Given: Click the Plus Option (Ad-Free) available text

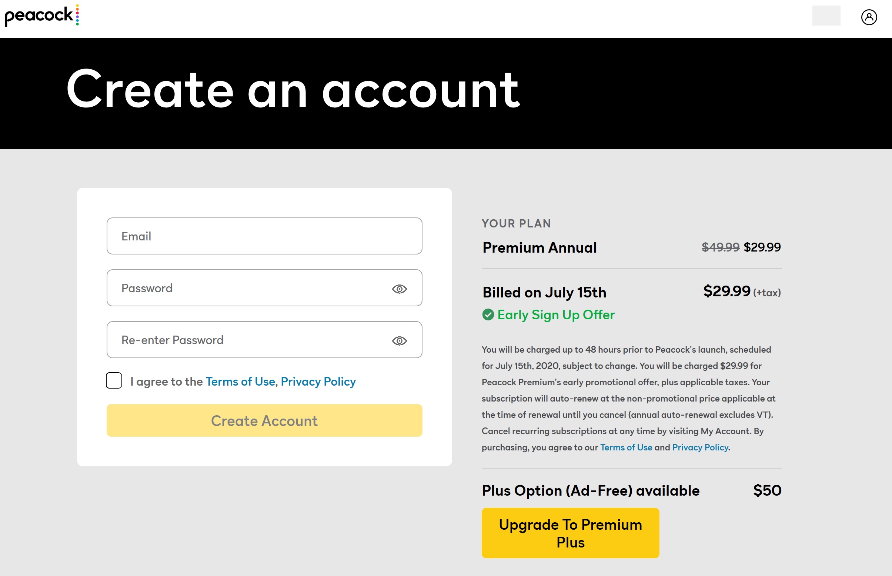Looking at the screenshot, I should tap(590, 490).
